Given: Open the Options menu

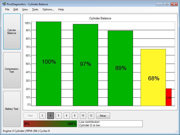Looking at the screenshot, I should click(48, 9).
